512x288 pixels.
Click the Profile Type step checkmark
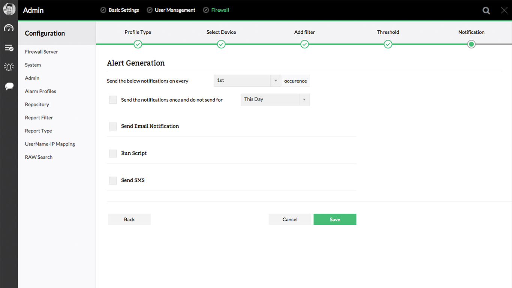click(138, 44)
